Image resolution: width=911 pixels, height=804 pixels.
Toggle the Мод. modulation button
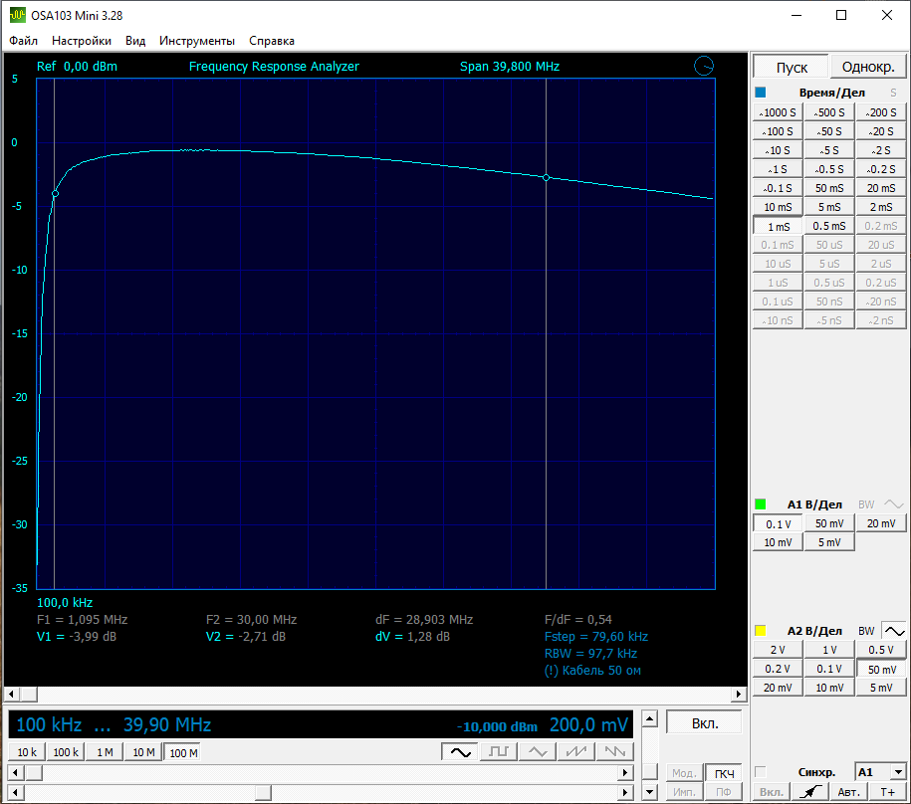pos(684,773)
